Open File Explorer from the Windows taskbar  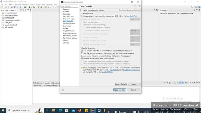point(54,110)
